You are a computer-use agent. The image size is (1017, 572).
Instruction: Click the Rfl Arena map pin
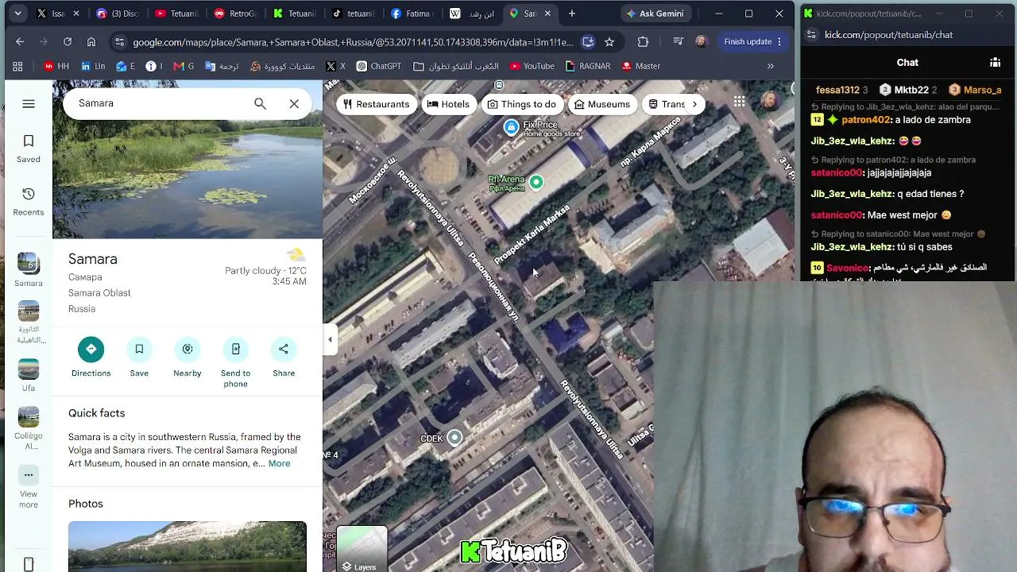[x=536, y=182]
